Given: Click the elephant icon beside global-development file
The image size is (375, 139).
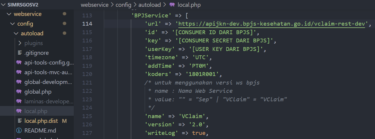Looking at the screenshot, I should point(19,82).
